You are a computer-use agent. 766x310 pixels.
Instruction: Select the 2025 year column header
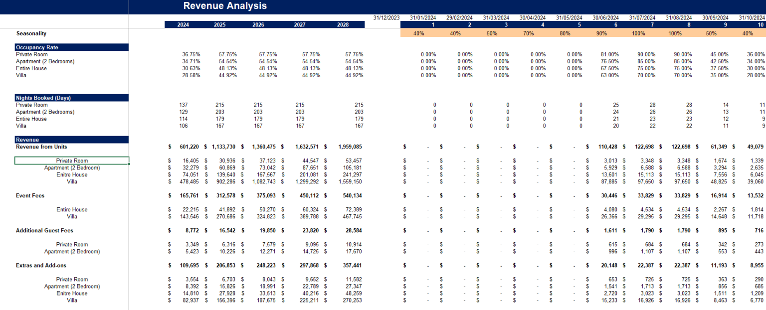click(219, 24)
